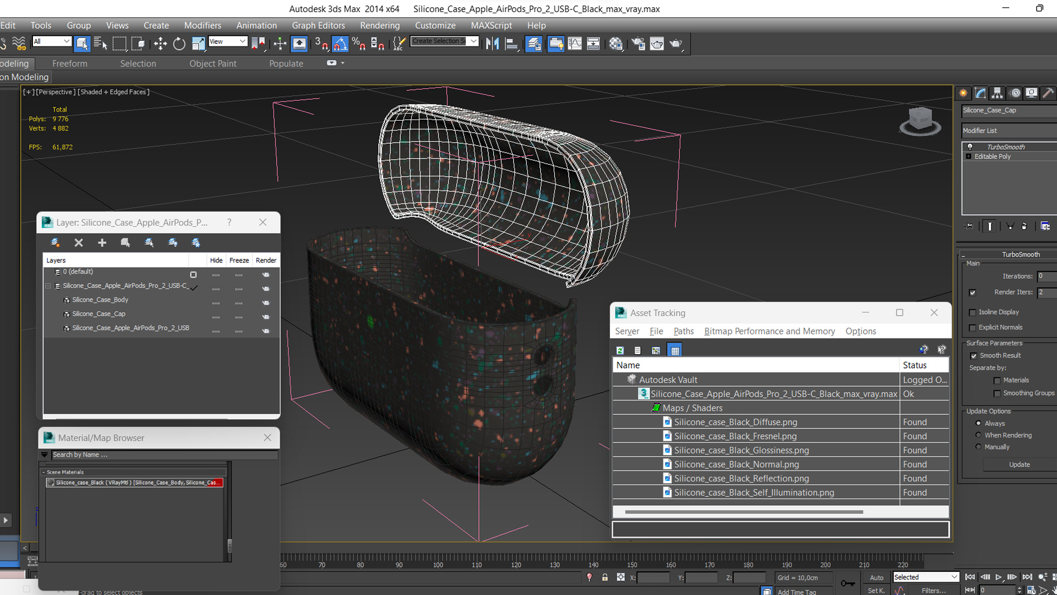1057x595 pixels.
Task: Click the Align tool icon
Action: click(511, 44)
